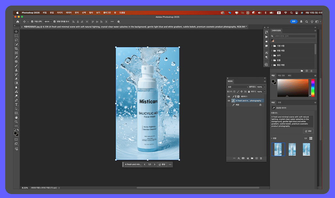The height and width of the screenshot is (198, 335).
Task: Open the 레이어 menu in the menu bar
Action: point(69,13)
